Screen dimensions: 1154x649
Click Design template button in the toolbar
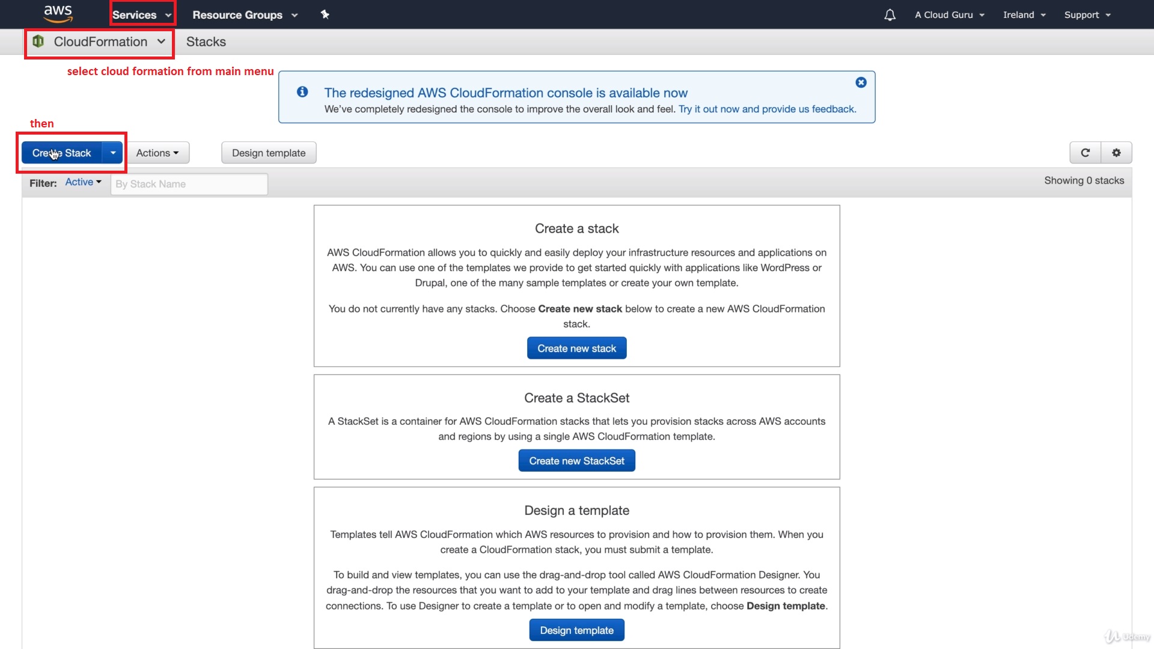(269, 153)
